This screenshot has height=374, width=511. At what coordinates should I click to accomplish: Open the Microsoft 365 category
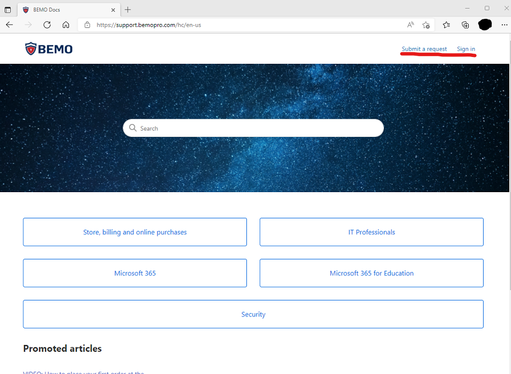[135, 273]
